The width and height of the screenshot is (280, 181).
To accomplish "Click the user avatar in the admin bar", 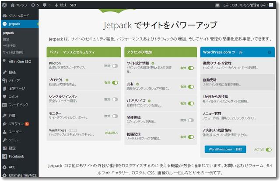I will pos(271,5).
